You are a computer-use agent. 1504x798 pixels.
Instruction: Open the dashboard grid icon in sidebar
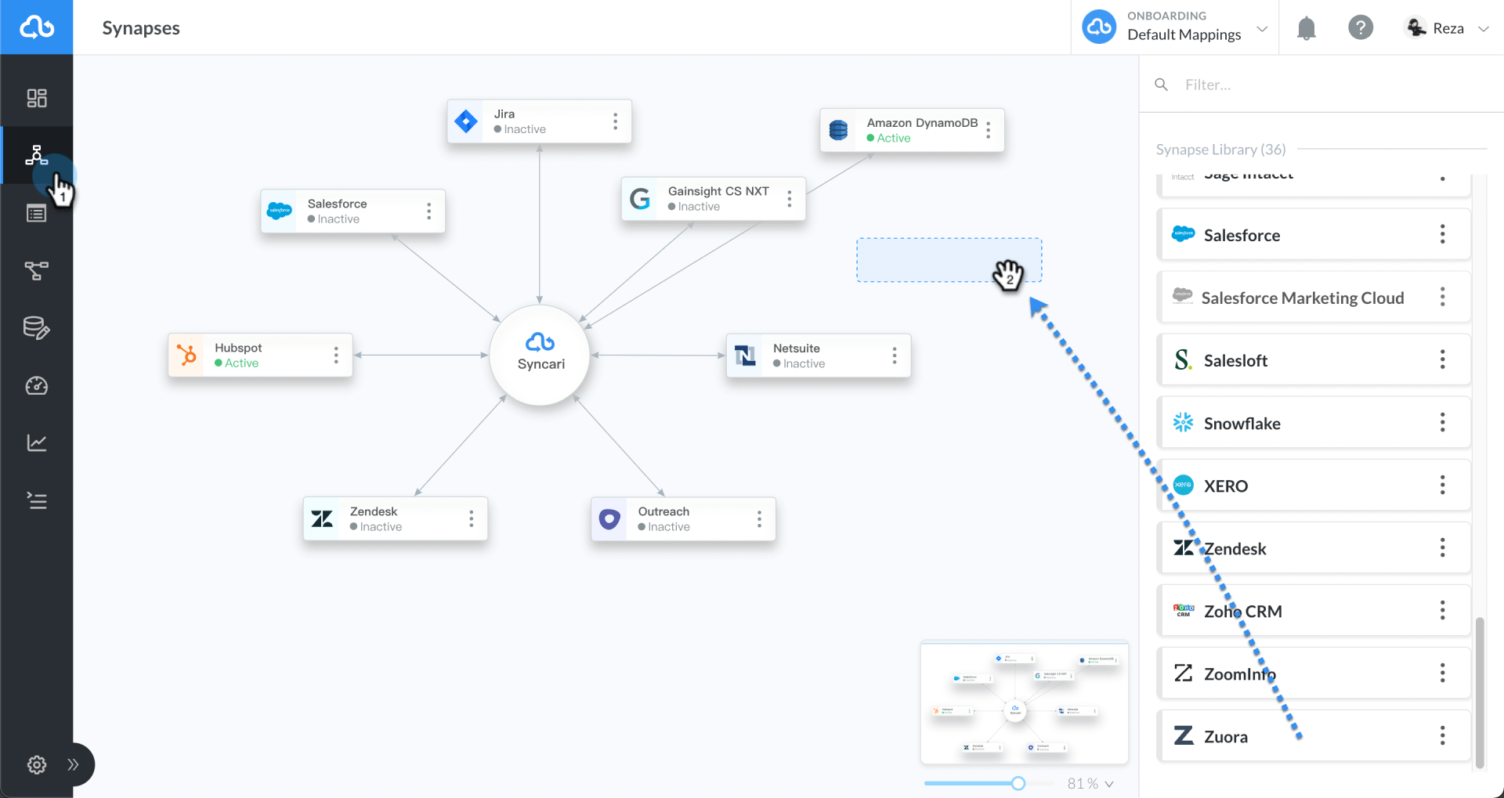point(37,98)
